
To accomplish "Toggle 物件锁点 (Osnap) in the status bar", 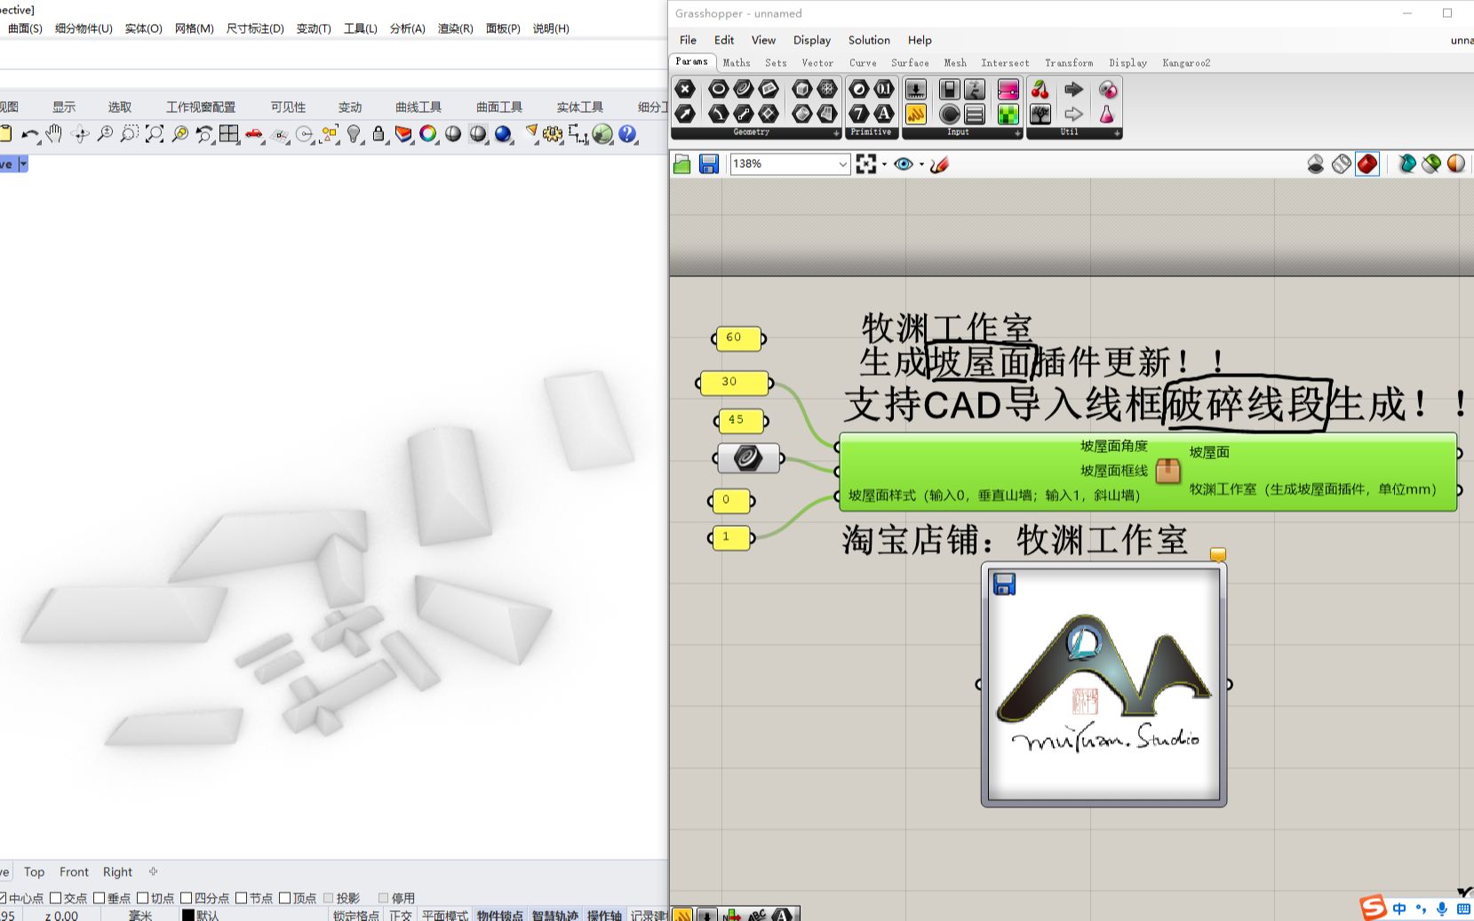I will point(499,915).
